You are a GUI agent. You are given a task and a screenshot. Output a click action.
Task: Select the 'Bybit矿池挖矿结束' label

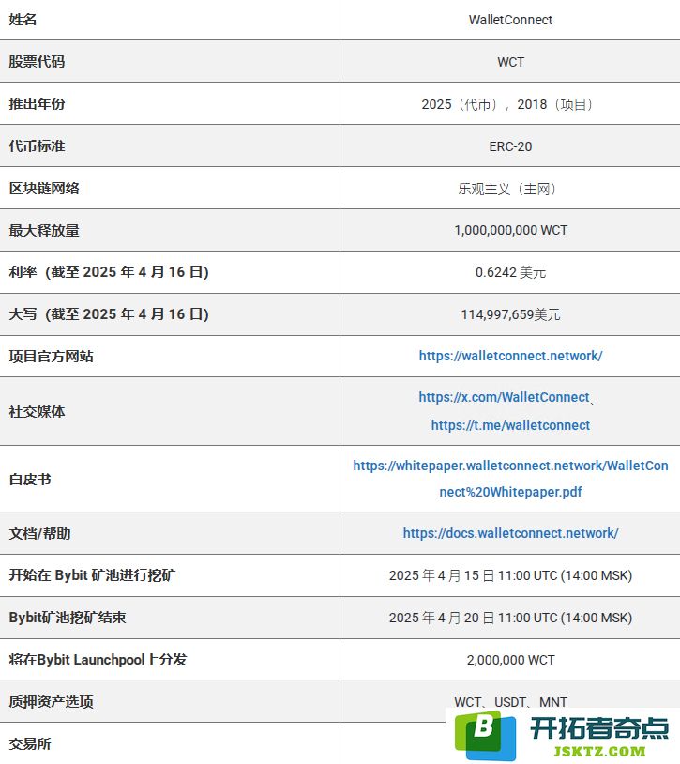point(68,618)
